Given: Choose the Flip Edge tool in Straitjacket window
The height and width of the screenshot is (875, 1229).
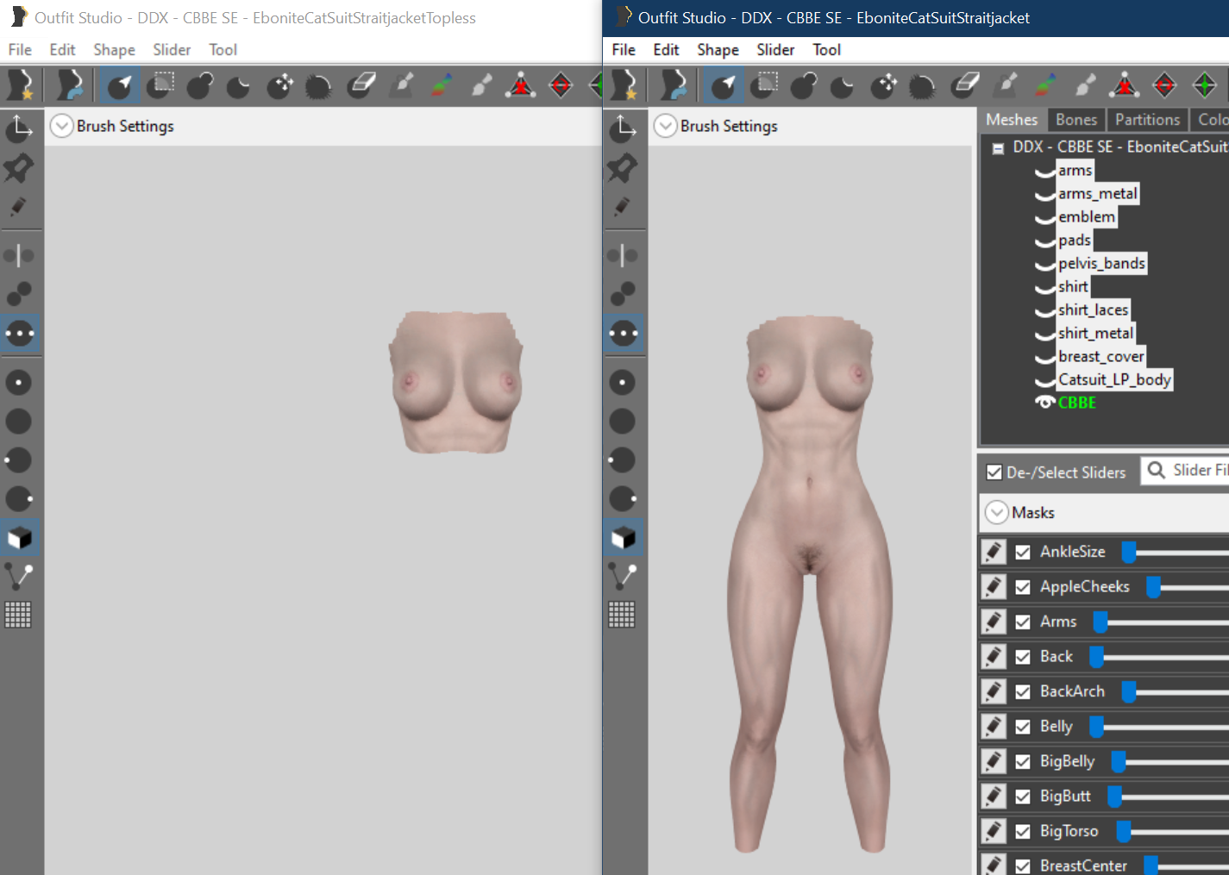Looking at the screenshot, I should (1164, 85).
